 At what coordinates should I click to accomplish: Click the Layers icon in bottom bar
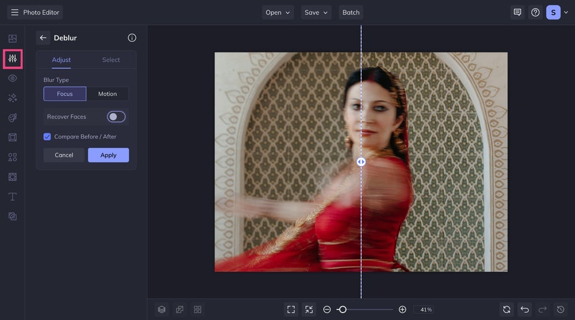tap(161, 310)
